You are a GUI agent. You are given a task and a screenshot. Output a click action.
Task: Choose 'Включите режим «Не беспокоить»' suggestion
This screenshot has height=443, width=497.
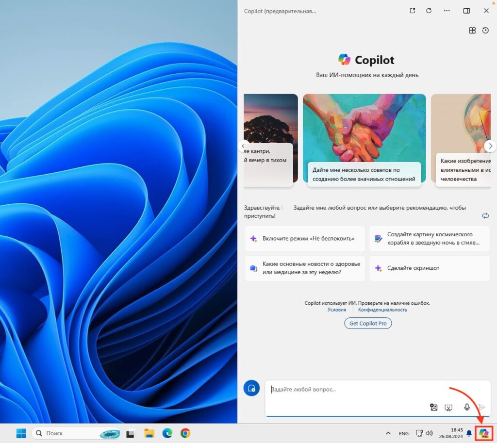[305, 239]
